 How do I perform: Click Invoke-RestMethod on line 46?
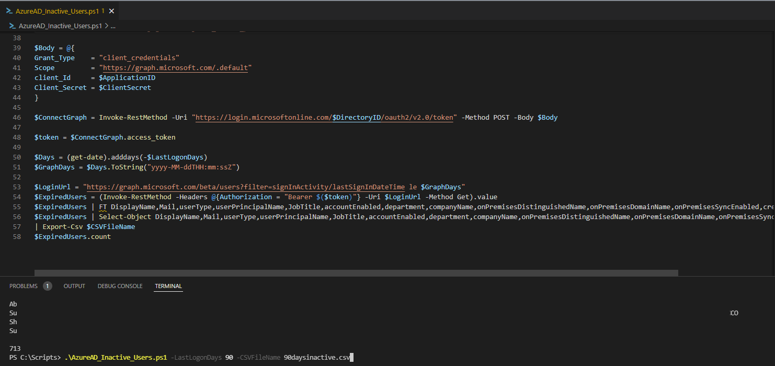(x=133, y=118)
